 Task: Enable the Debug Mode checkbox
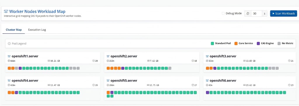223,13
